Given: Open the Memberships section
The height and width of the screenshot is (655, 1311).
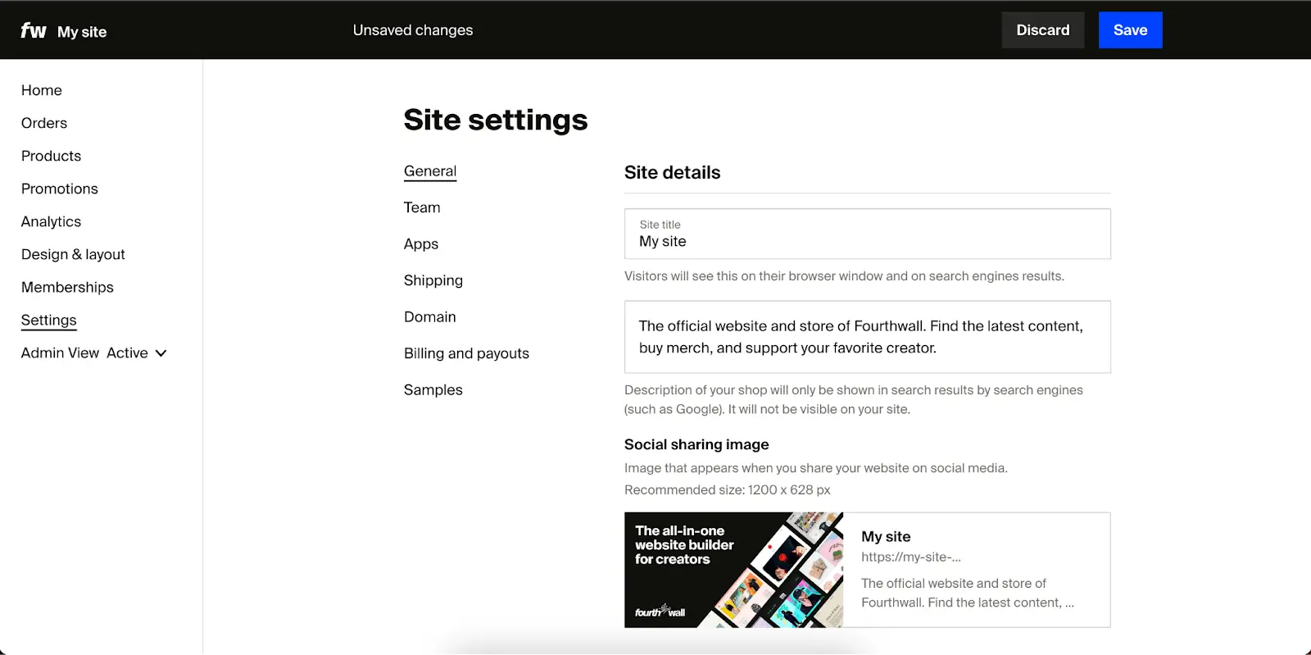Looking at the screenshot, I should (67, 287).
